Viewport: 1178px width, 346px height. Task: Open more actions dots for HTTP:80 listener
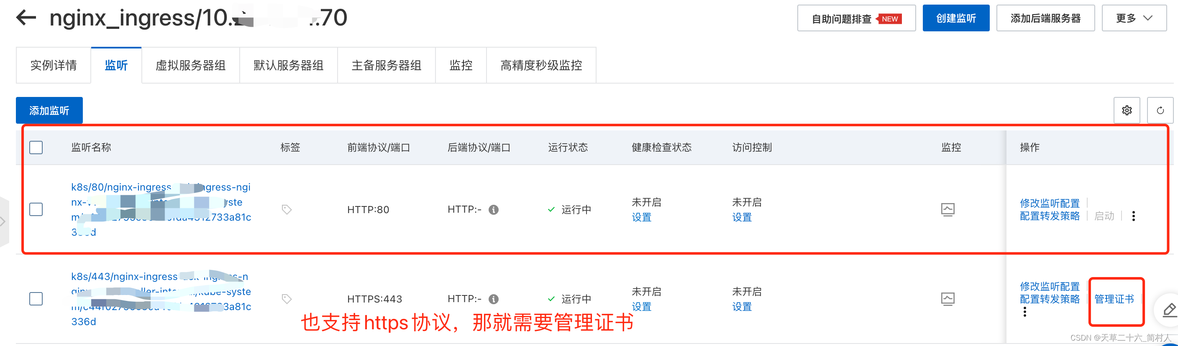click(1134, 216)
